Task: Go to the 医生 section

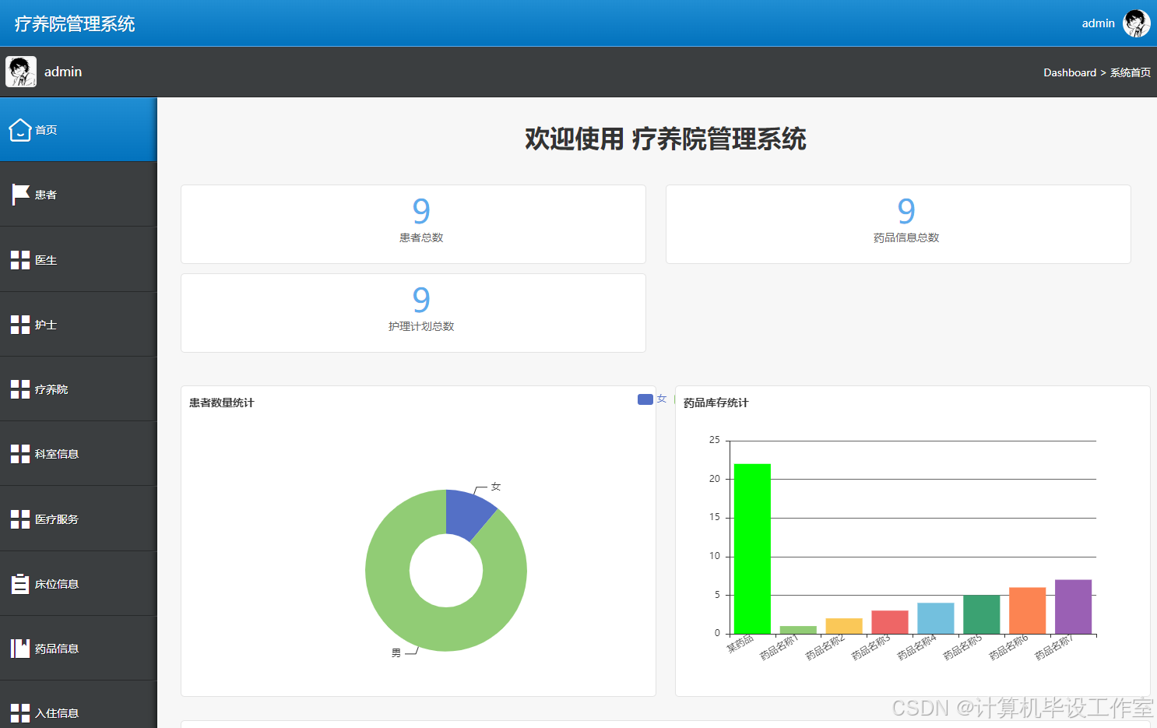Action: tap(78, 260)
